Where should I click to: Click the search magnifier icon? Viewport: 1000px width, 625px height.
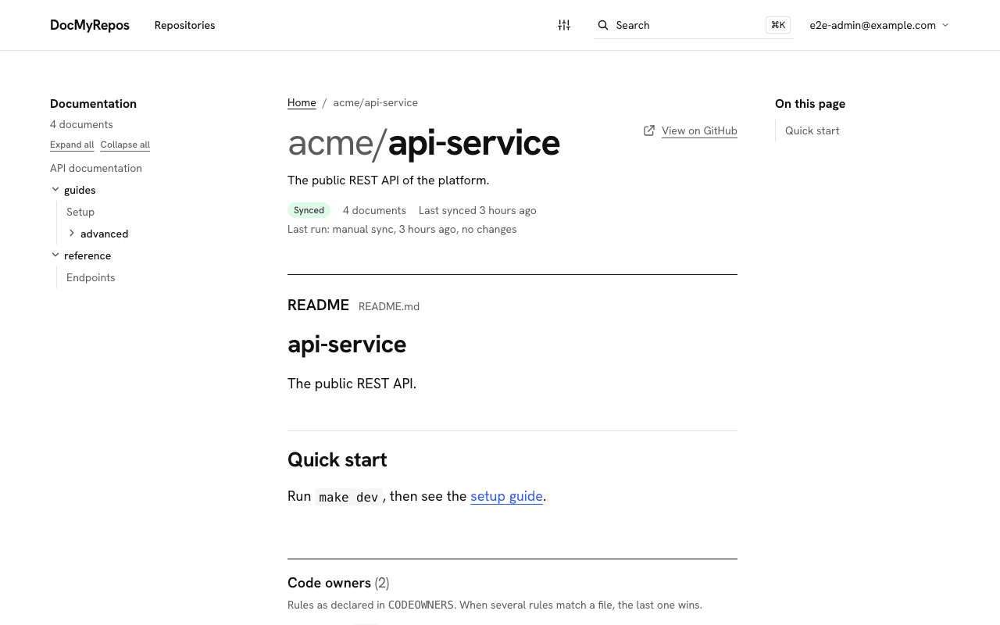[603, 25]
